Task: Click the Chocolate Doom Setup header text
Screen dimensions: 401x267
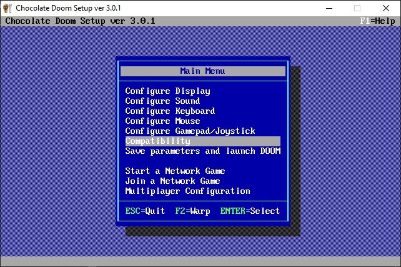Action: tap(80, 21)
